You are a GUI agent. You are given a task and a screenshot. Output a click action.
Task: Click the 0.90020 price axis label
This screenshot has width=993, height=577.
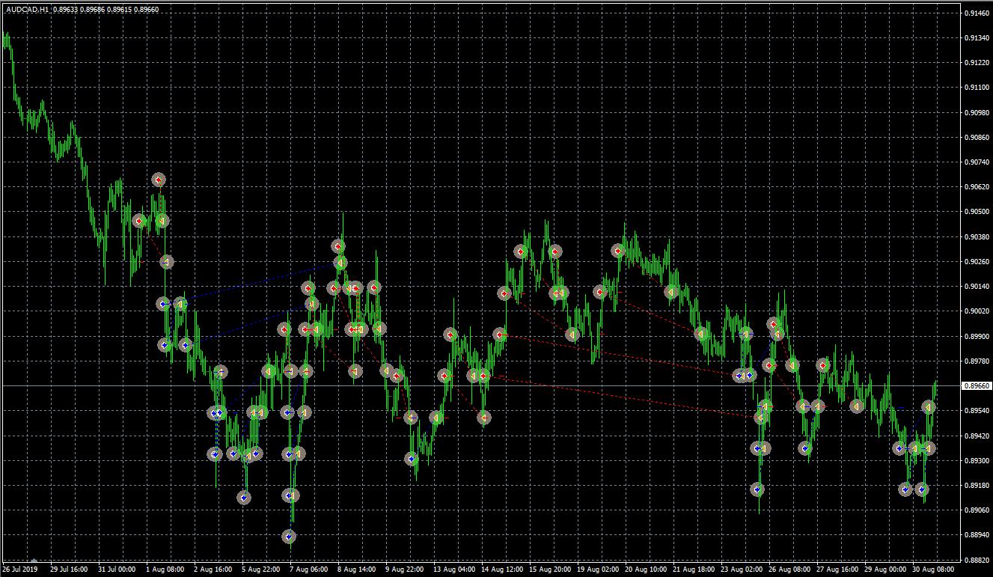[977, 311]
